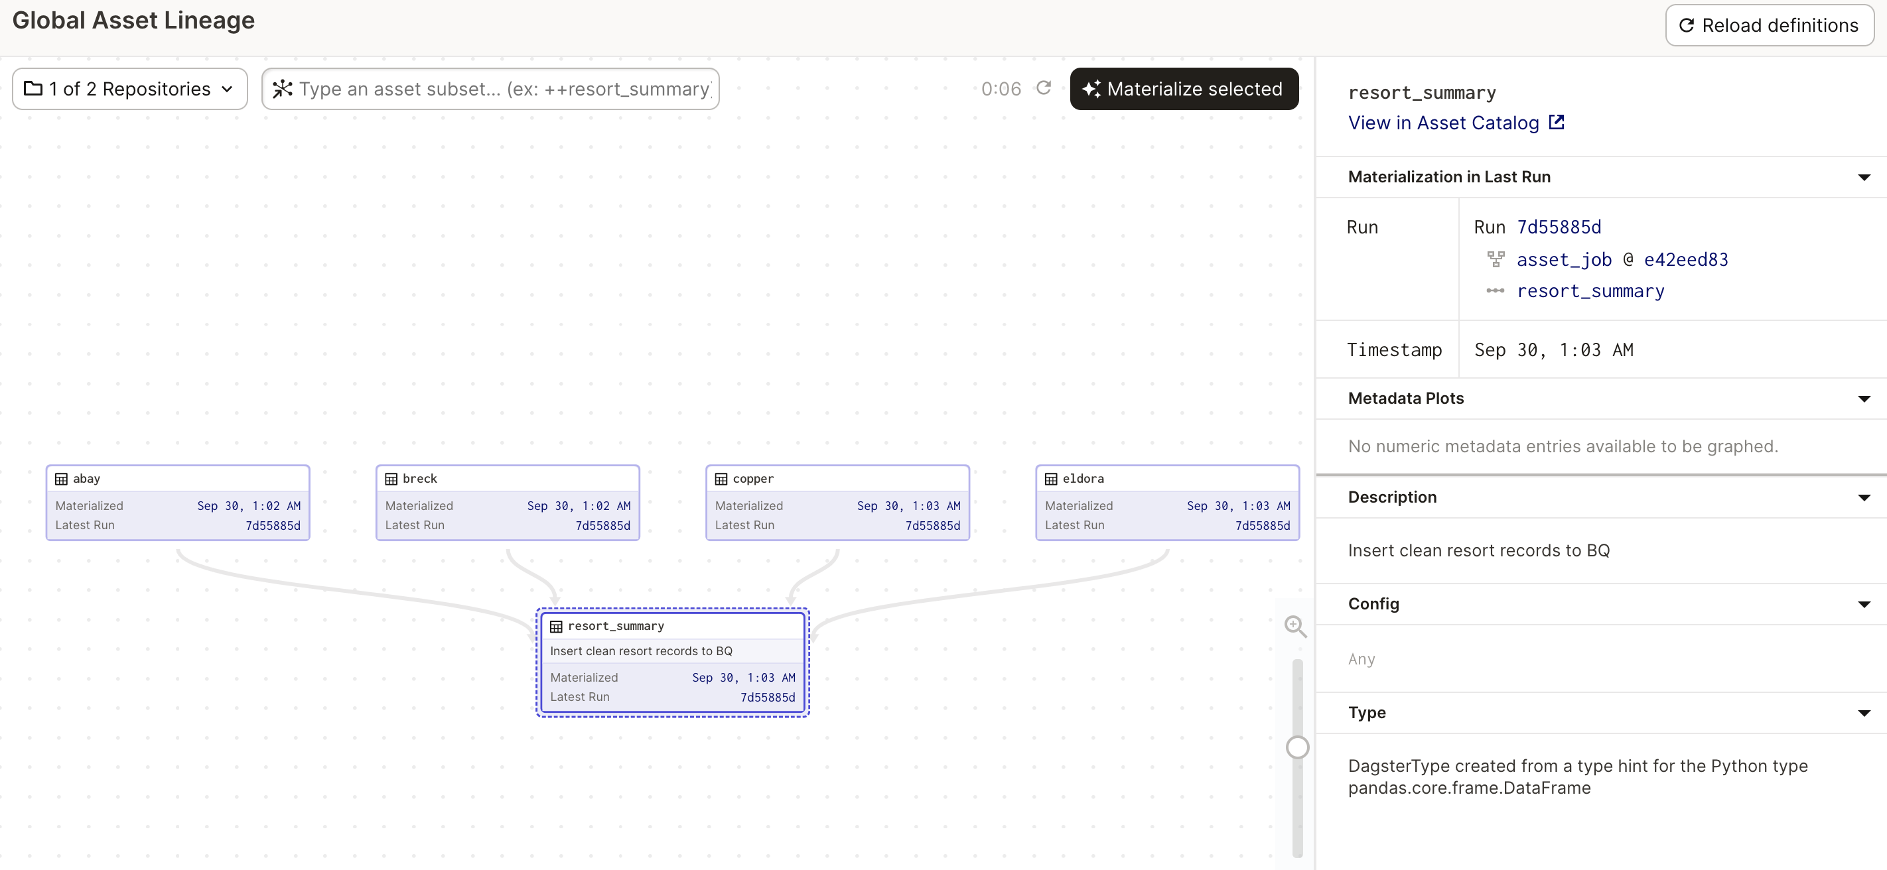Viewport: 1887px width, 870px height.
Task: Collapse the Metadata Plots section
Action: (1864, 399)
